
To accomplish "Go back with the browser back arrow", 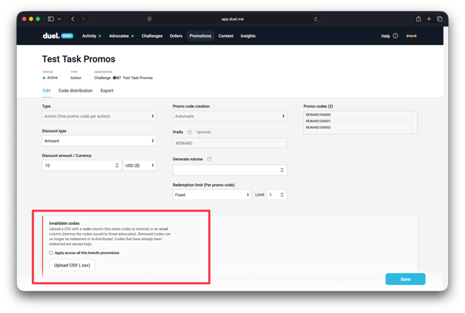I will coord(73,19).
